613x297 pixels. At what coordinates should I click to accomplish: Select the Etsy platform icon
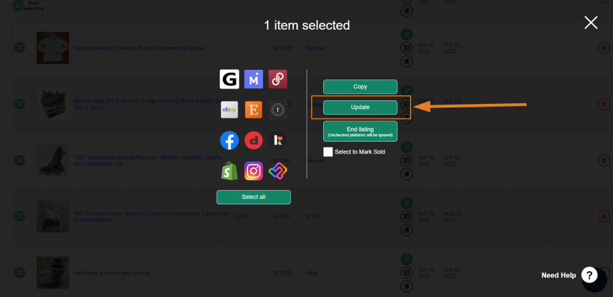point(254,110)
